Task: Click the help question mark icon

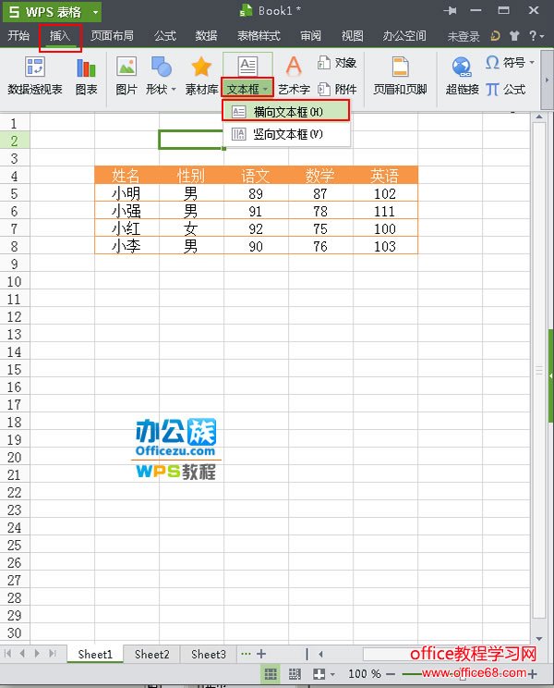Action: (x=533, y=35)
